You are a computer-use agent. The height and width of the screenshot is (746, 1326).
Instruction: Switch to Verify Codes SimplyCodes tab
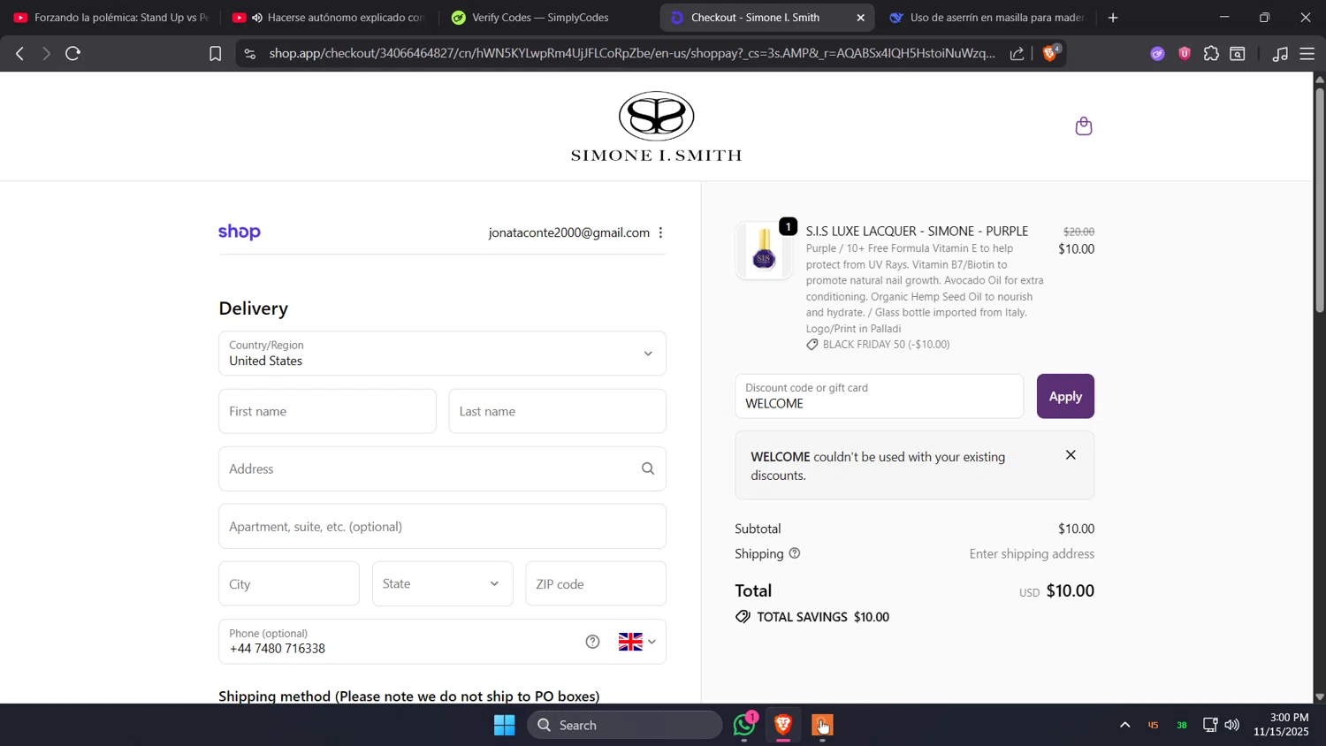[x=546, y=18]
